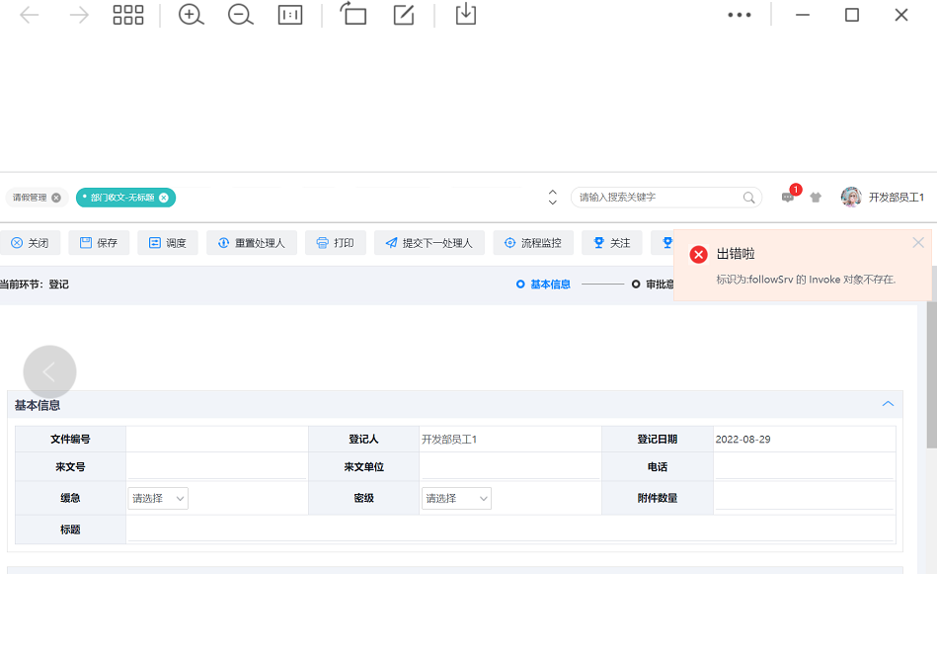Select the 基本信息 step radio

tap(521, 285)
